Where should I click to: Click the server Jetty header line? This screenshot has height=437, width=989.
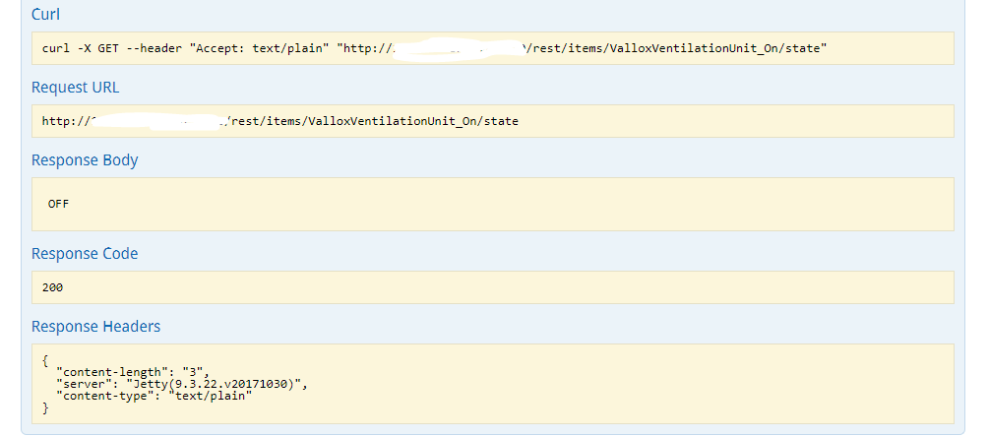[x=182, y=383]
